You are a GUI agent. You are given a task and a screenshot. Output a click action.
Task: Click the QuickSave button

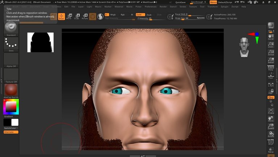pyautogui.click(x=180, y=2)
